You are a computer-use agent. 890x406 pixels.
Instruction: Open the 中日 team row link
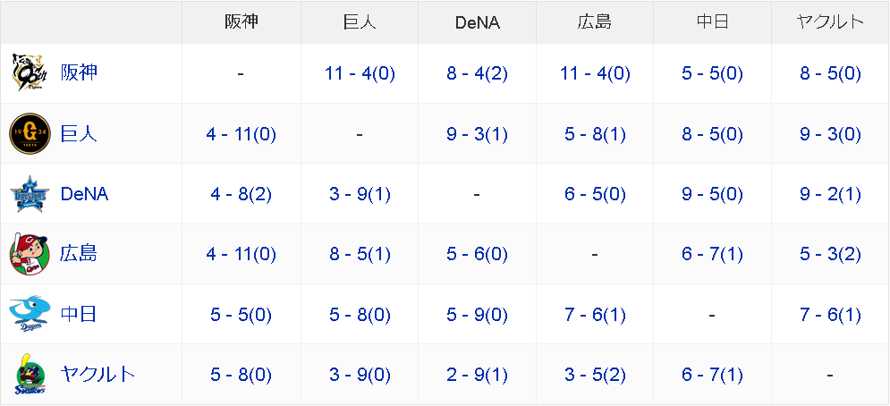pyautogui.click(x=79, y=314)
